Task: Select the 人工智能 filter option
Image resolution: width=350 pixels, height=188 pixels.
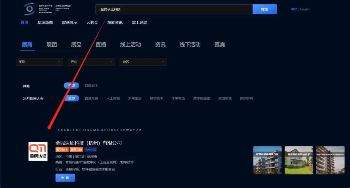Action: (113, 98)
